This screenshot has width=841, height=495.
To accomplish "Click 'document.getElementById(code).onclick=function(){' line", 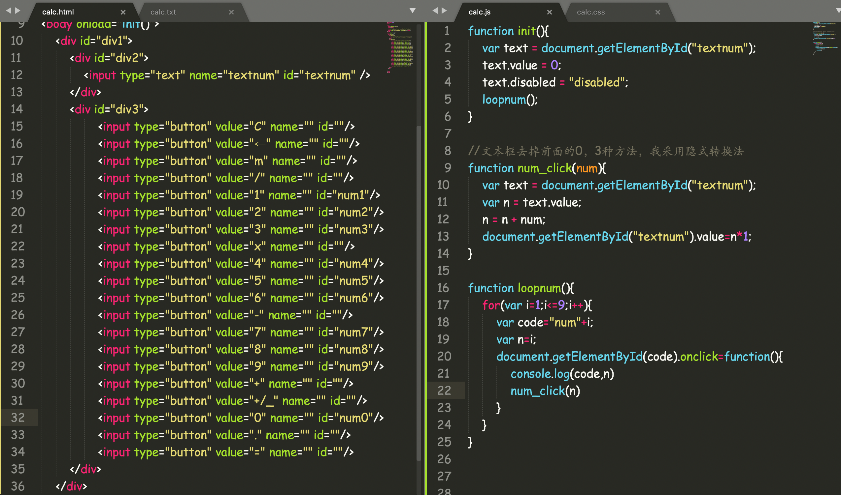I will coord(639,357).
